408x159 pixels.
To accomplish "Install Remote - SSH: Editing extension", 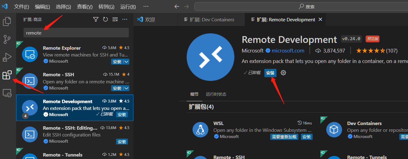I will click(x=122, y=142).
